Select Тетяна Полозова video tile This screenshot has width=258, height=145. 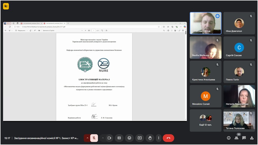coord(239,120)
